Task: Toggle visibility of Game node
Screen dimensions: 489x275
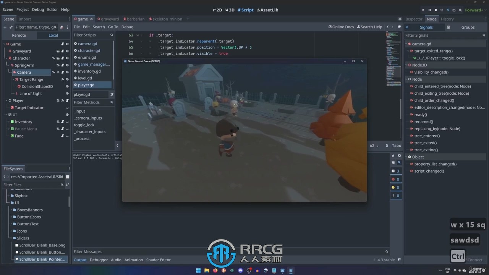Action: click(67, 44)
